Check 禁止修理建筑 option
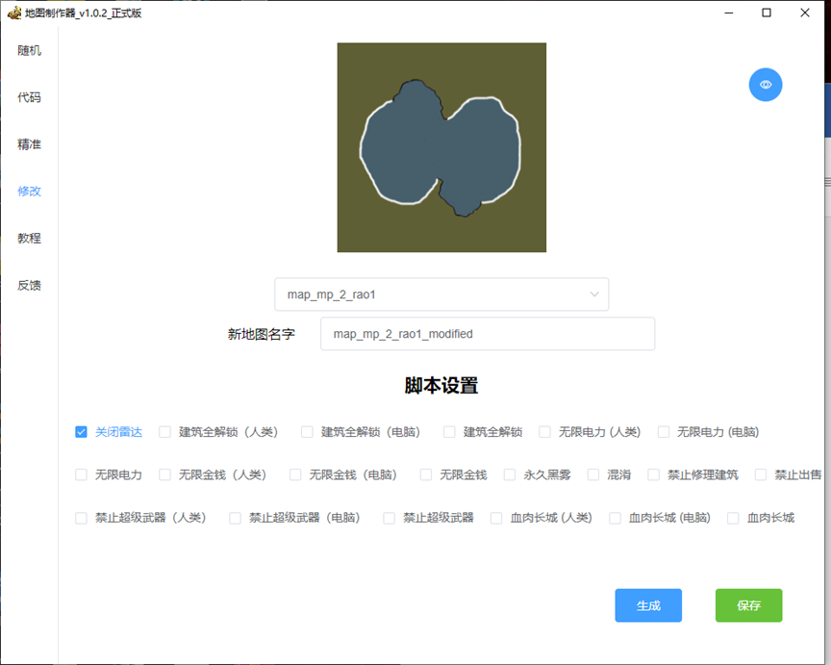The width and height of the screenshot is (831, 665). (x=653, y=474)
